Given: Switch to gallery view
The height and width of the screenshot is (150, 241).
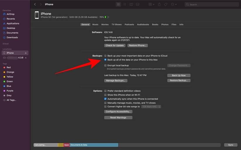Looking at the screenshot, I should pos(138,4).
